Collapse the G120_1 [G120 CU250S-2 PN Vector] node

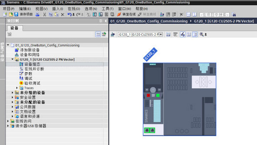coord(12,59)
